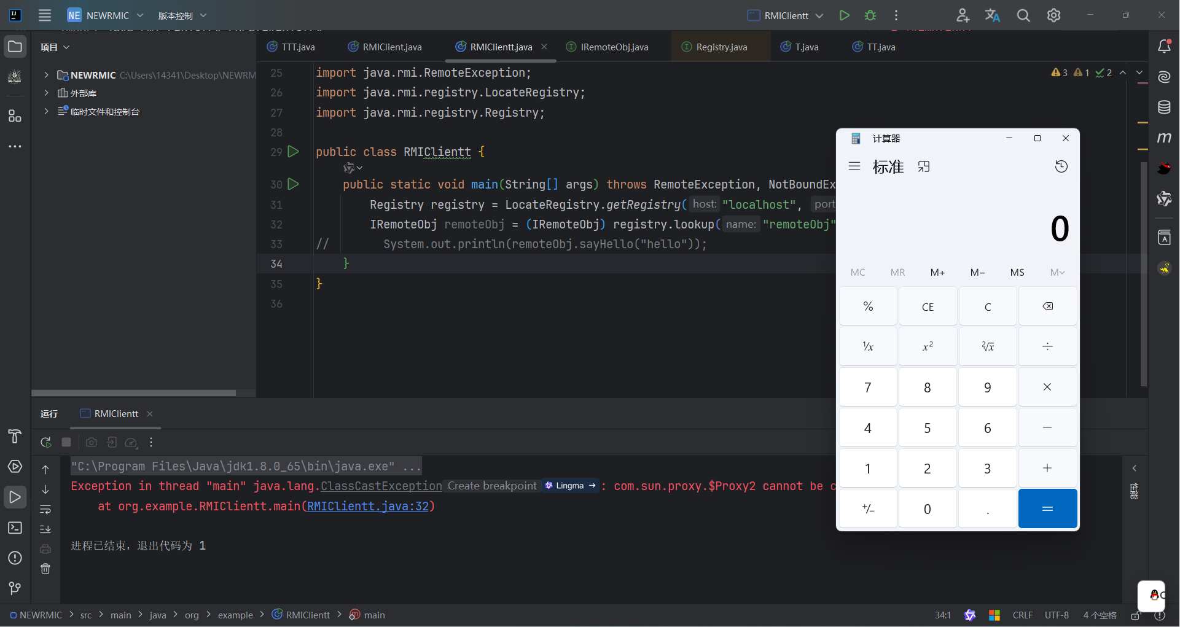Click the editor vertical scrollbar
This screenshot has width=1180, height=627.
[1143, 274]
